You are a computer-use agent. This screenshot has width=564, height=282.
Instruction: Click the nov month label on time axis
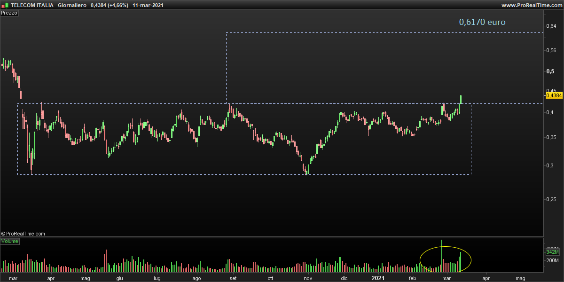click(307, 279)
